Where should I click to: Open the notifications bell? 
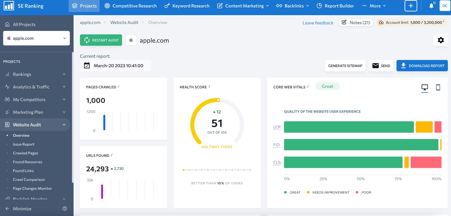click(x=431, y=6)
